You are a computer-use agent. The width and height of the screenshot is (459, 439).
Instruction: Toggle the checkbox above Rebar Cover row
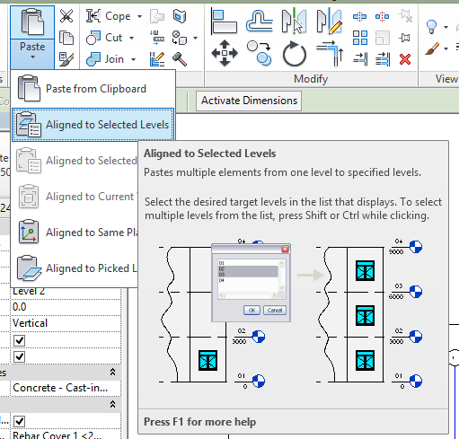(x=20, y=421)
